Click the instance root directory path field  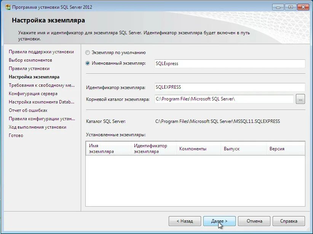pos(224,99)
